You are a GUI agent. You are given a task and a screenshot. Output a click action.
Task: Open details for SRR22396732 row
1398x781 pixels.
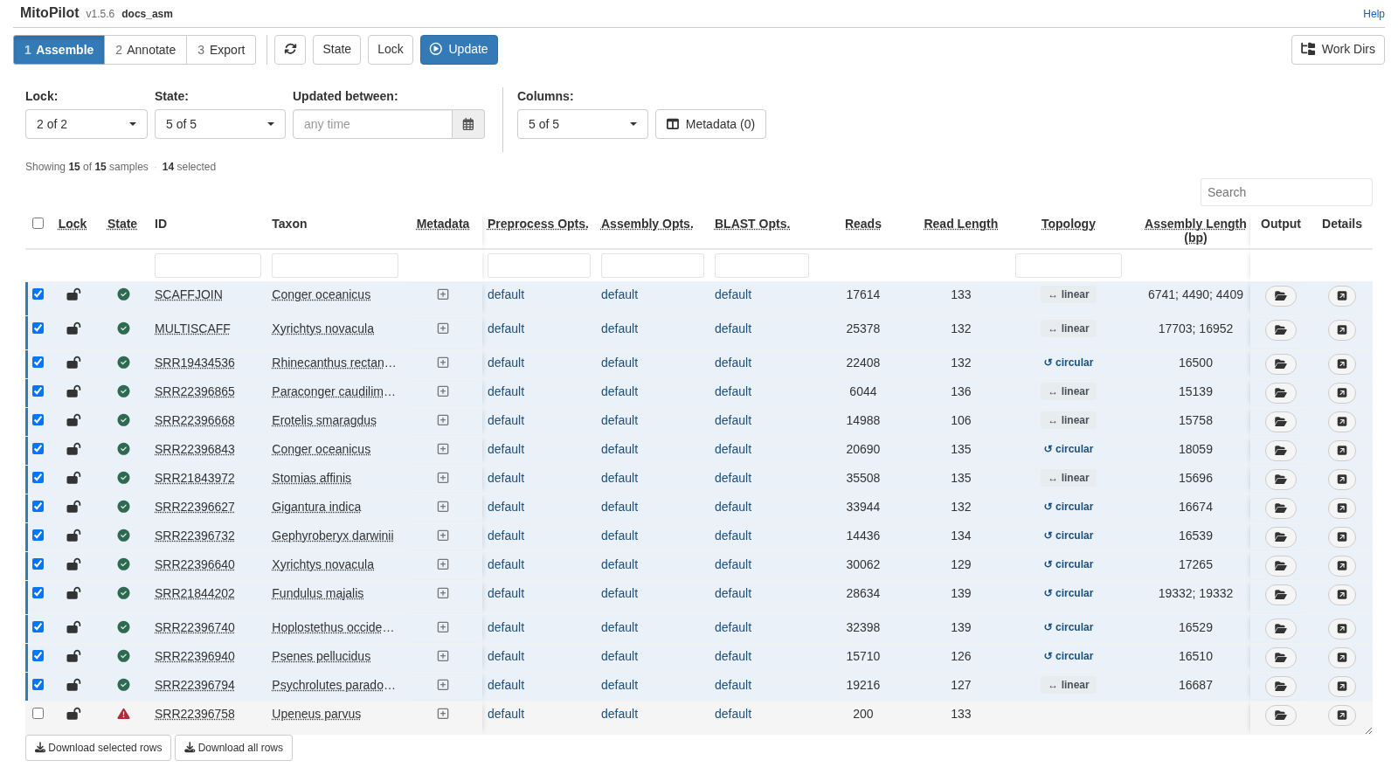click(1342, 537)
